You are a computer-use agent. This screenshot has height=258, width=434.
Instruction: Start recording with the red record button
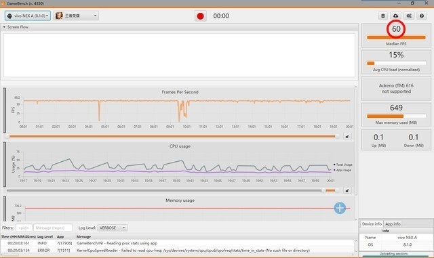pos(201,16)
